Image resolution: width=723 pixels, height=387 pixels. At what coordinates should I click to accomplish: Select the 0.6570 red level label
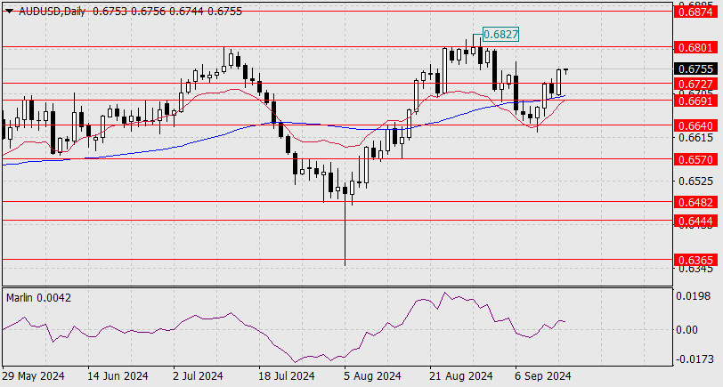pyautogui.click(x=696, y=160)
